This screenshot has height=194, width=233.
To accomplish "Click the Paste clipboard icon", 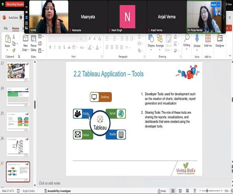I will (x=7, y=39).
